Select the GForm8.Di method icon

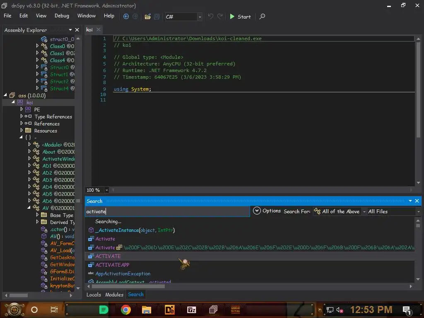tap(44, 271)
